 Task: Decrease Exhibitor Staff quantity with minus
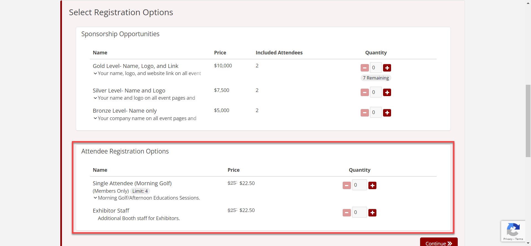pos(347,213)
